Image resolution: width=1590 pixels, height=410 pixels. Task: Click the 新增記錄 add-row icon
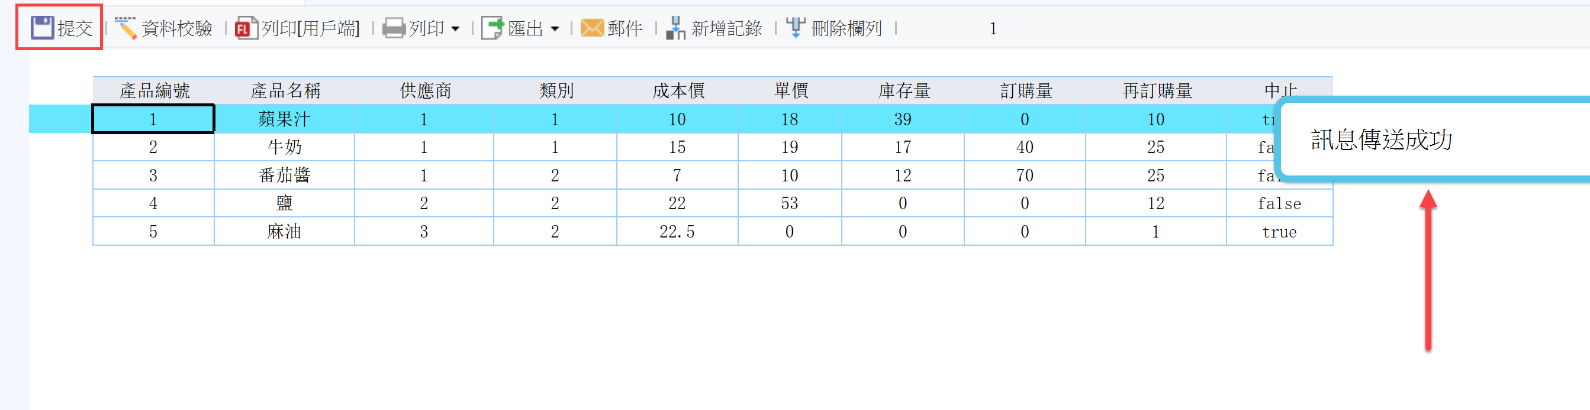pos(676,28)
